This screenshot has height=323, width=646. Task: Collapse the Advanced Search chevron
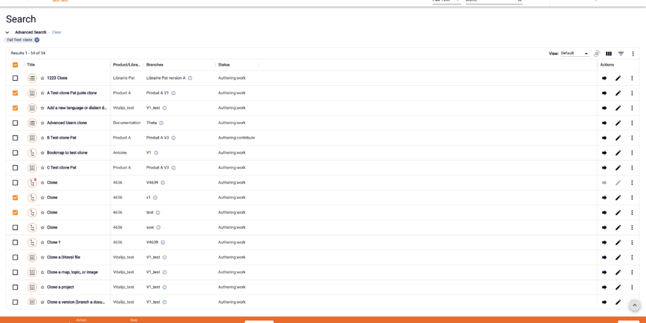click(7, 32)
